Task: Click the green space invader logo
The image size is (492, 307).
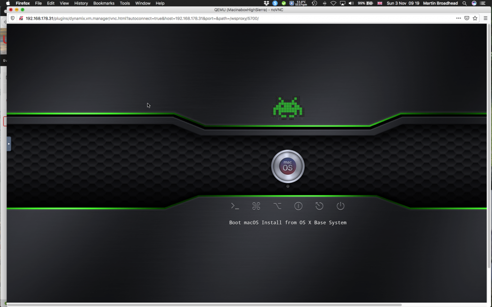Action: coord(288,108)
